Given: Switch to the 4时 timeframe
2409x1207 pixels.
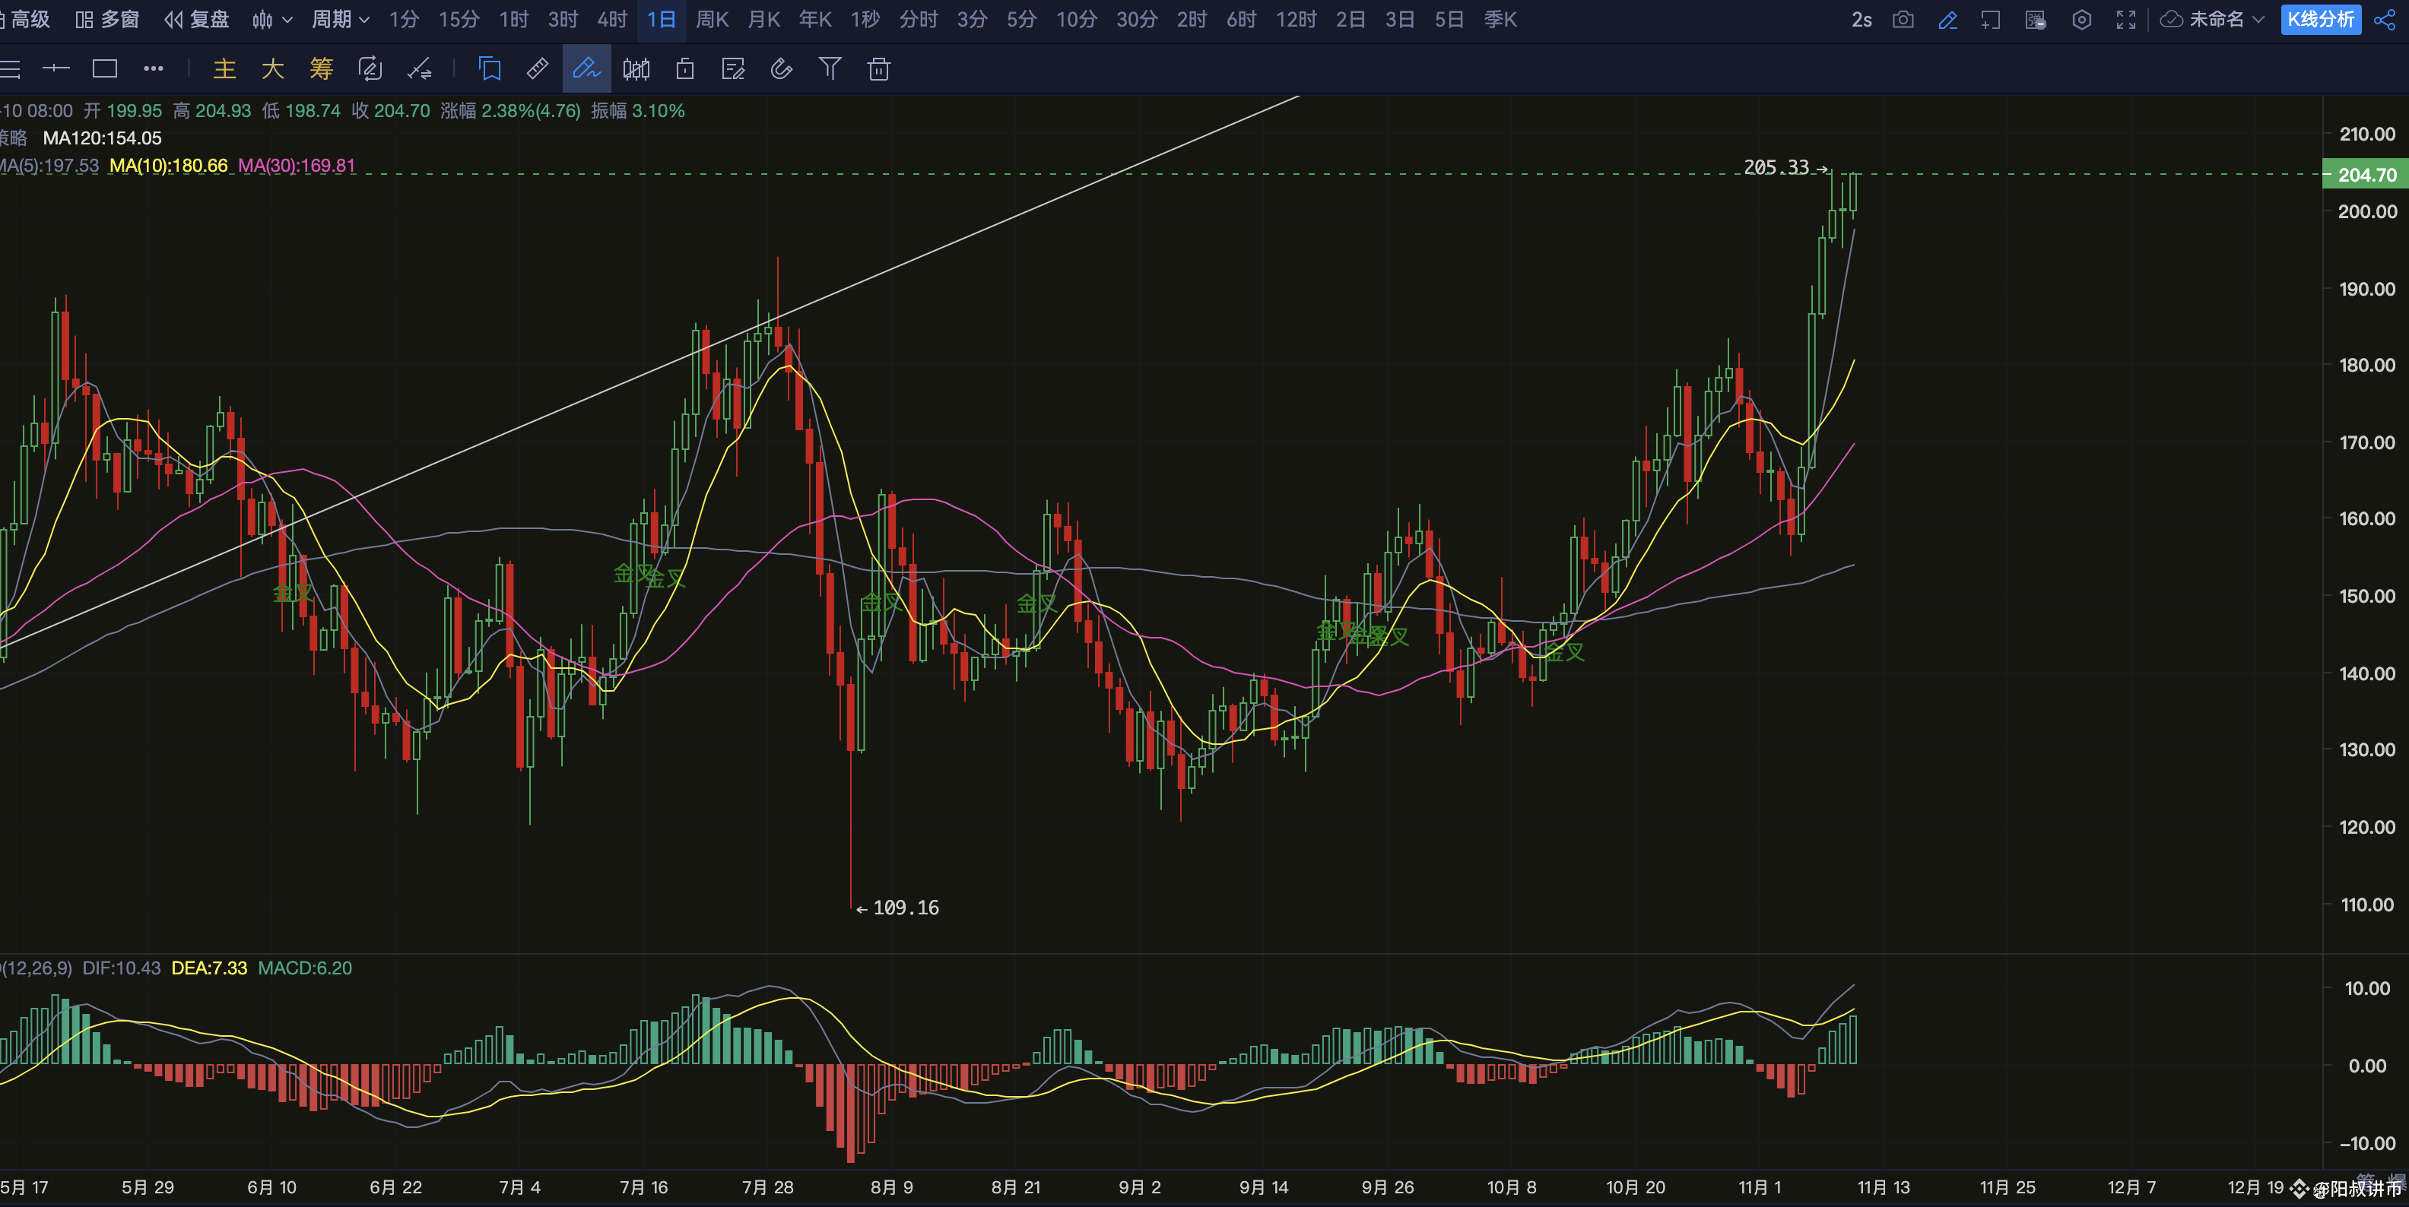Looking at the screenshot, I should click(613, 20).
